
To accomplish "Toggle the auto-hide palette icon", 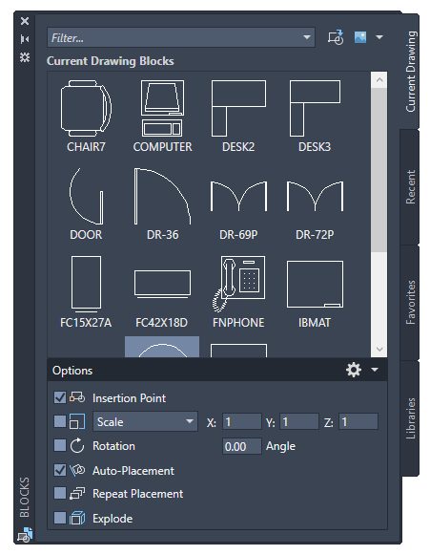I will [x=25, y=39].
